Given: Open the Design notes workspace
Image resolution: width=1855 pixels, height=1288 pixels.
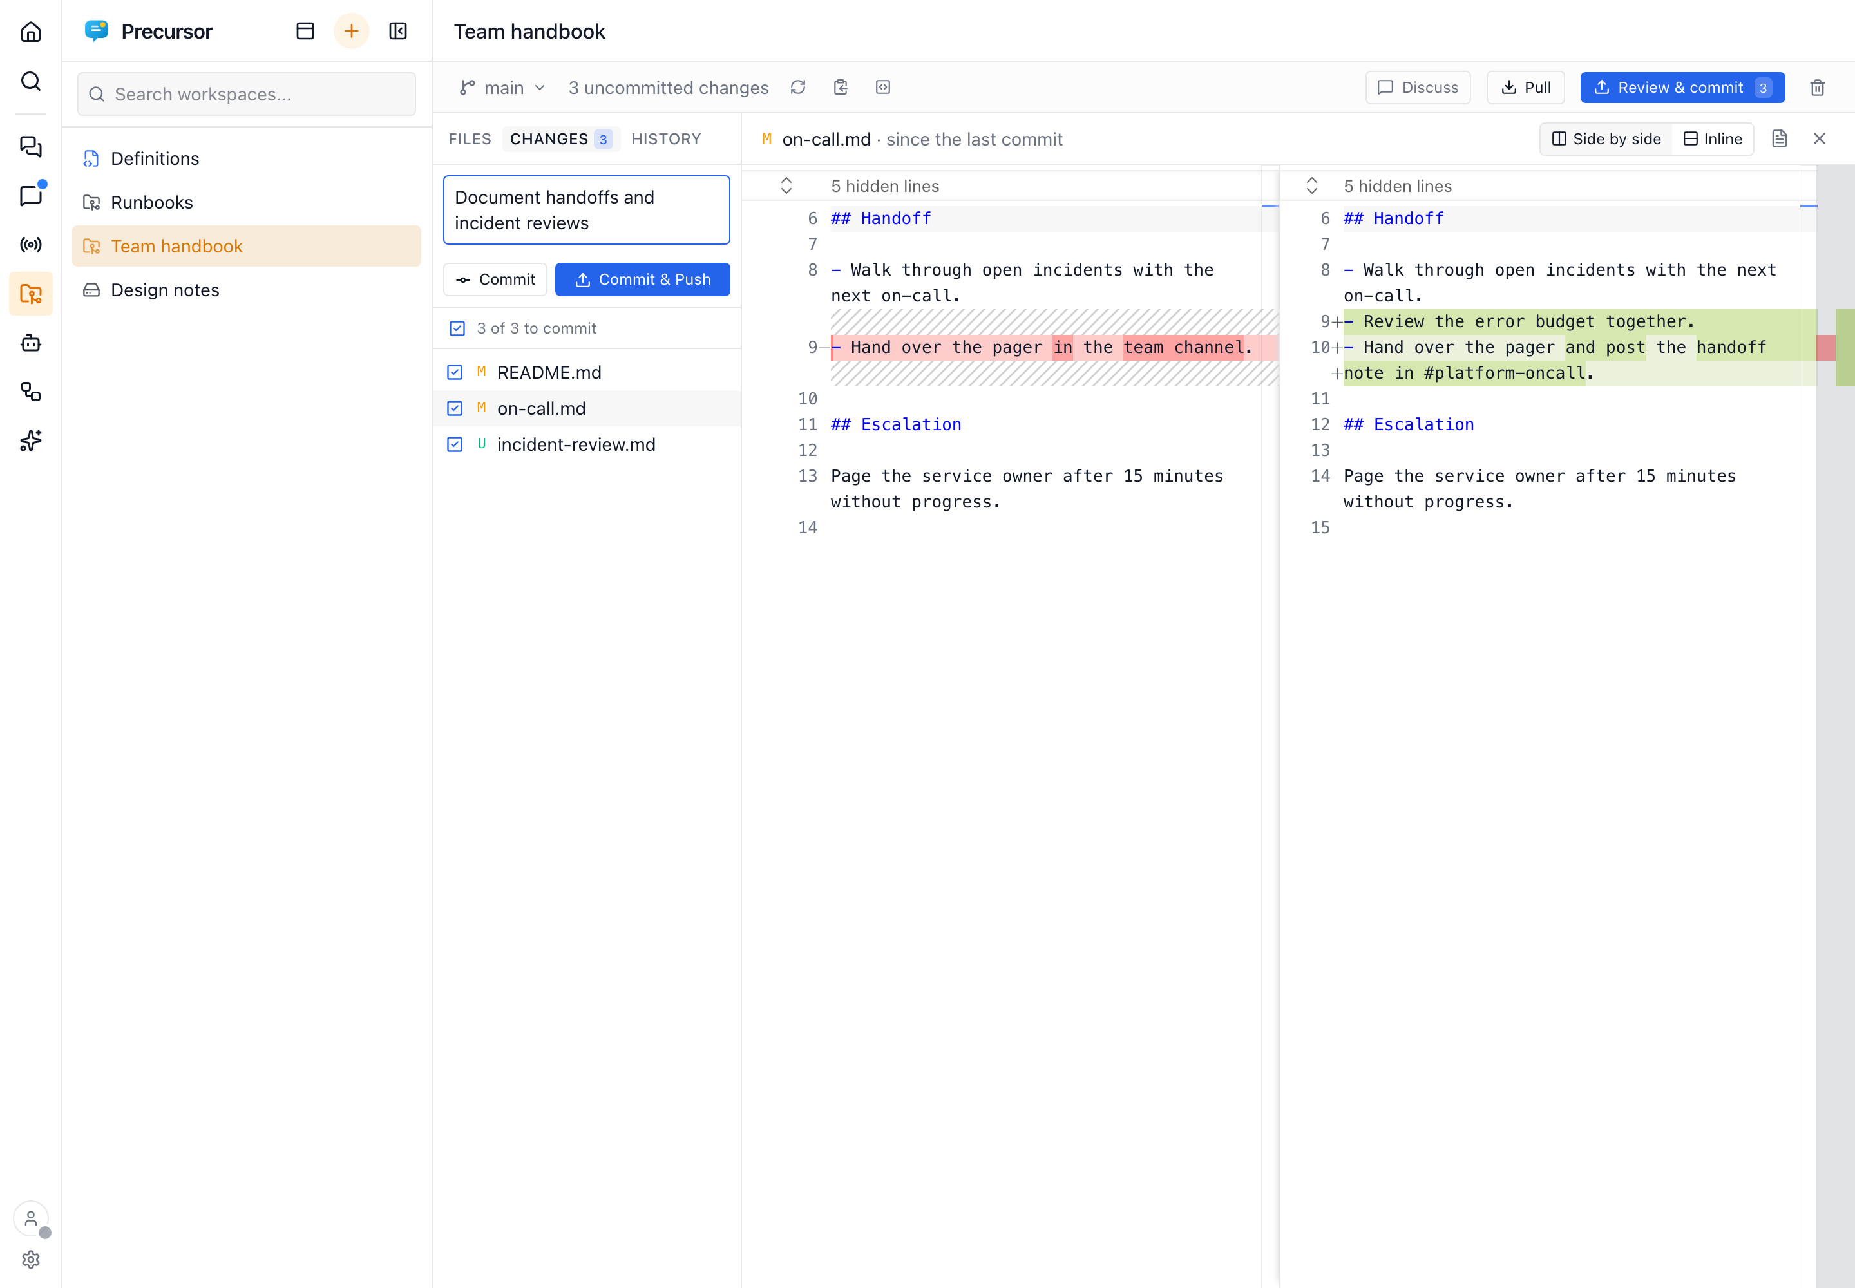Looking at the screenshot, I should tap(246, 290).
